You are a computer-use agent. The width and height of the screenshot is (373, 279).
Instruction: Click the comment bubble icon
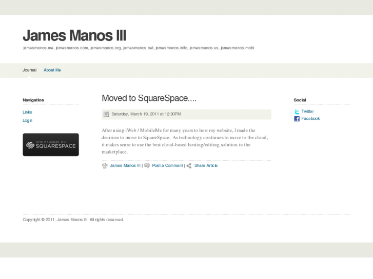click(x=147, y=166)
